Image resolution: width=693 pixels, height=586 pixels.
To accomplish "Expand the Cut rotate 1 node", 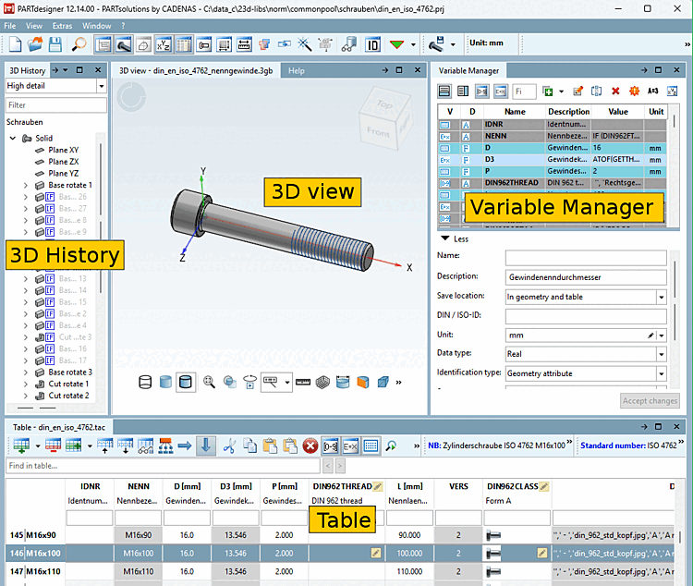I will click(x=25, y=384).
